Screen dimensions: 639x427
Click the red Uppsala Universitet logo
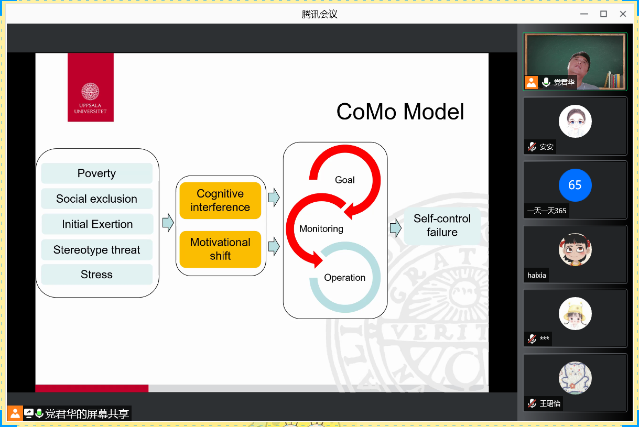[x=90, y=87]
